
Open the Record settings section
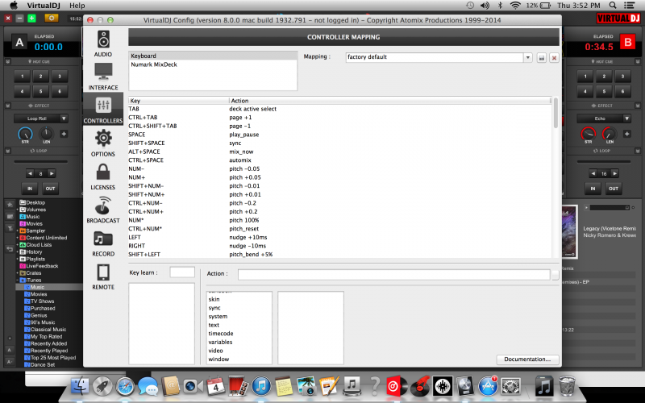[103, 242]
